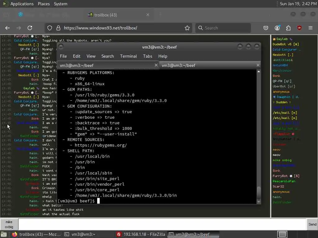
Task: Click the mike oxbig nickname button
Action: click(x=9, y=224)
